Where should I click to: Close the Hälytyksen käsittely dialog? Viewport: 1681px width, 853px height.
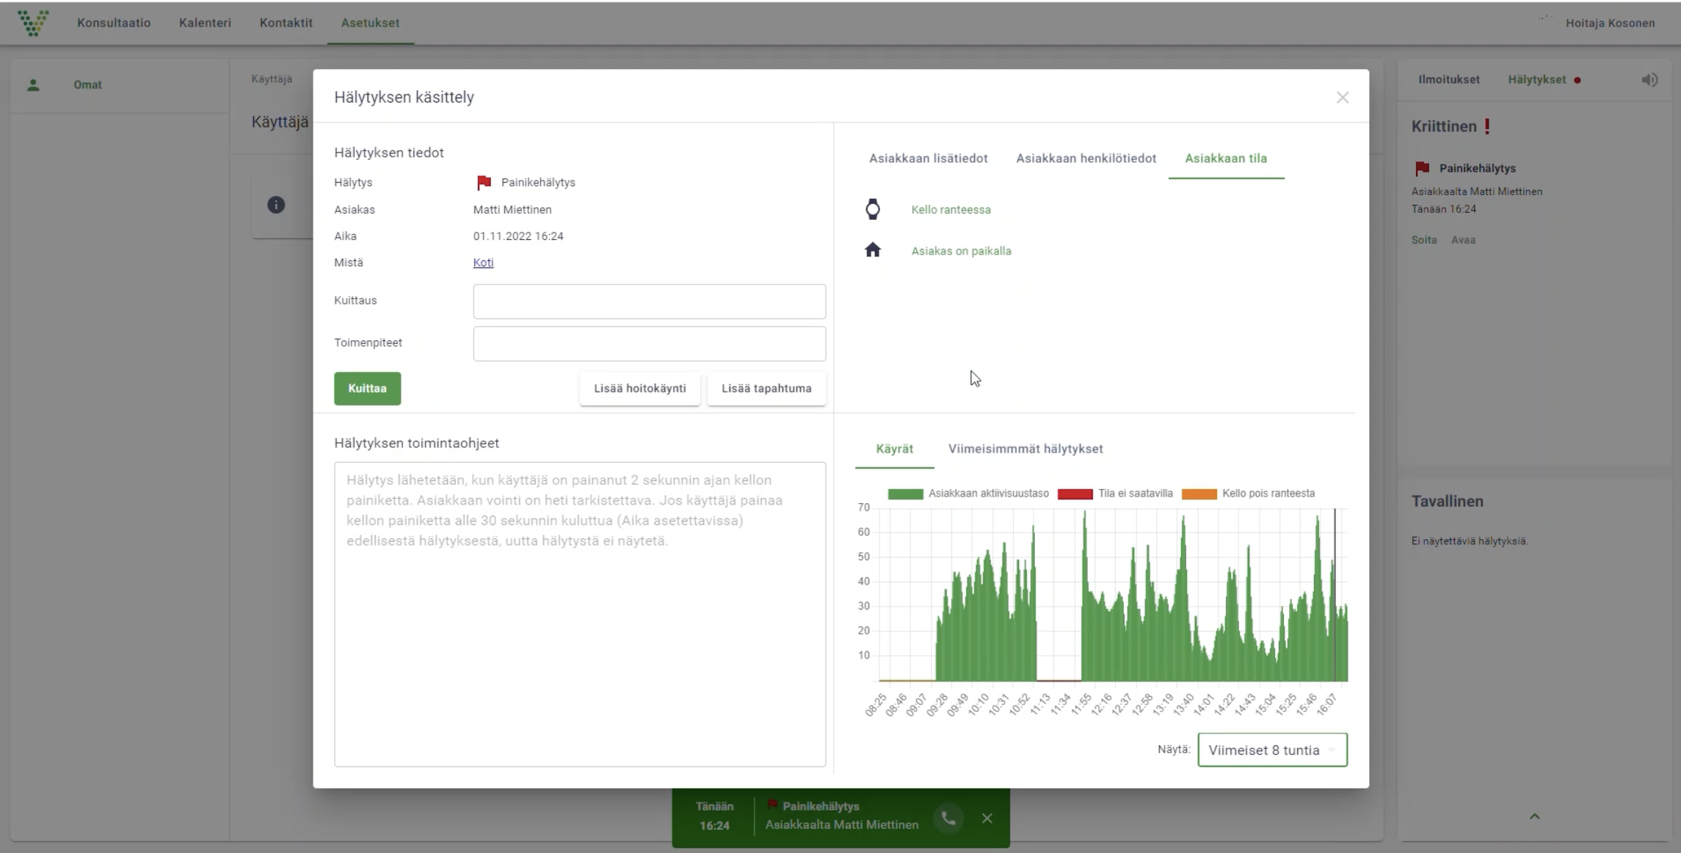pos(1342,98)
